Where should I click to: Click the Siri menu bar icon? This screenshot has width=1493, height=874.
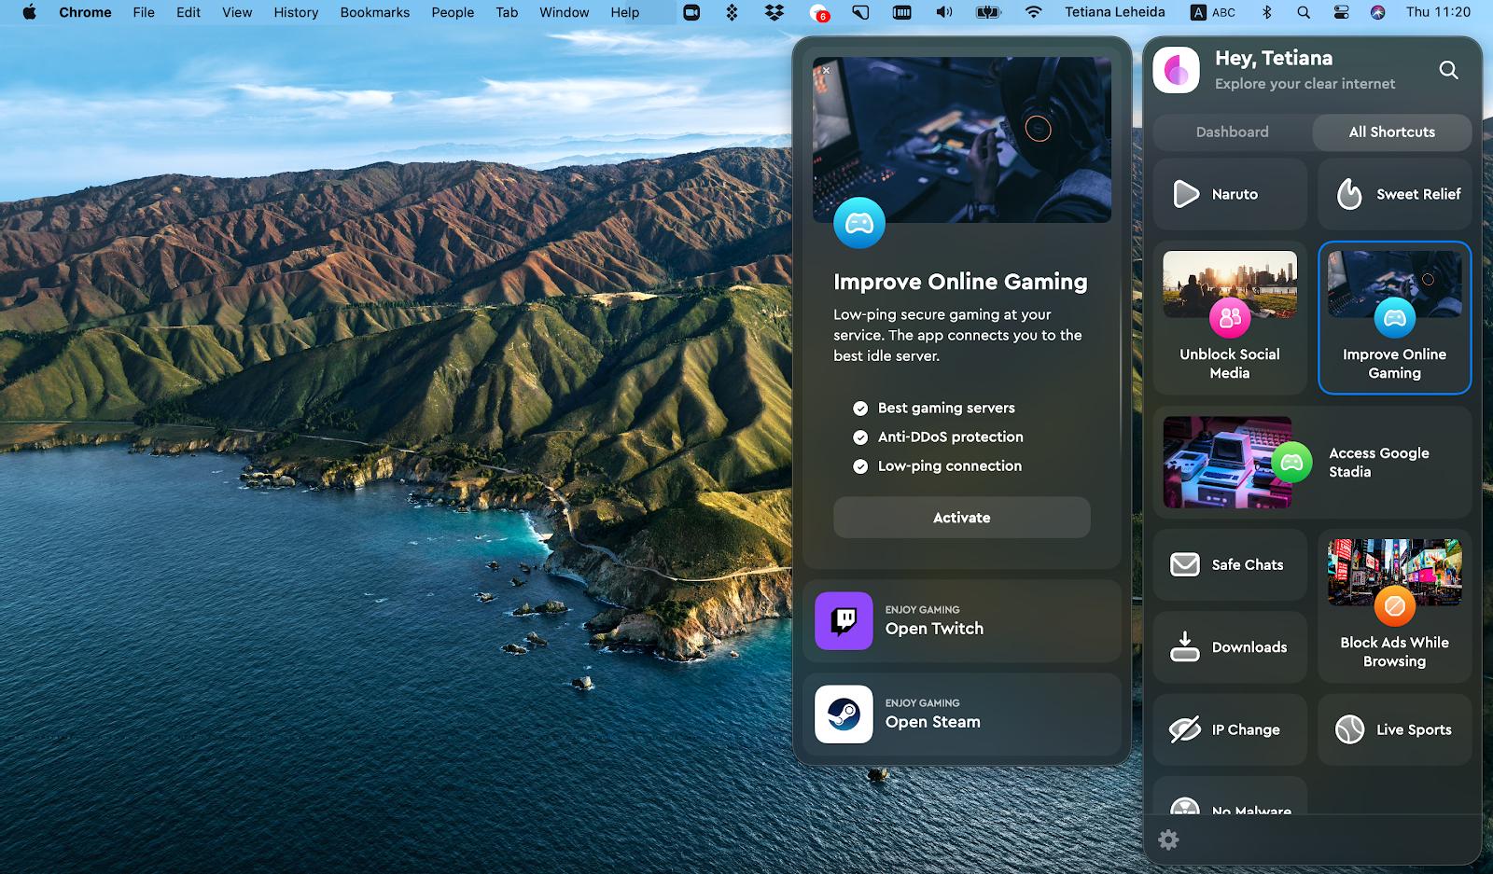point(1377,12)
